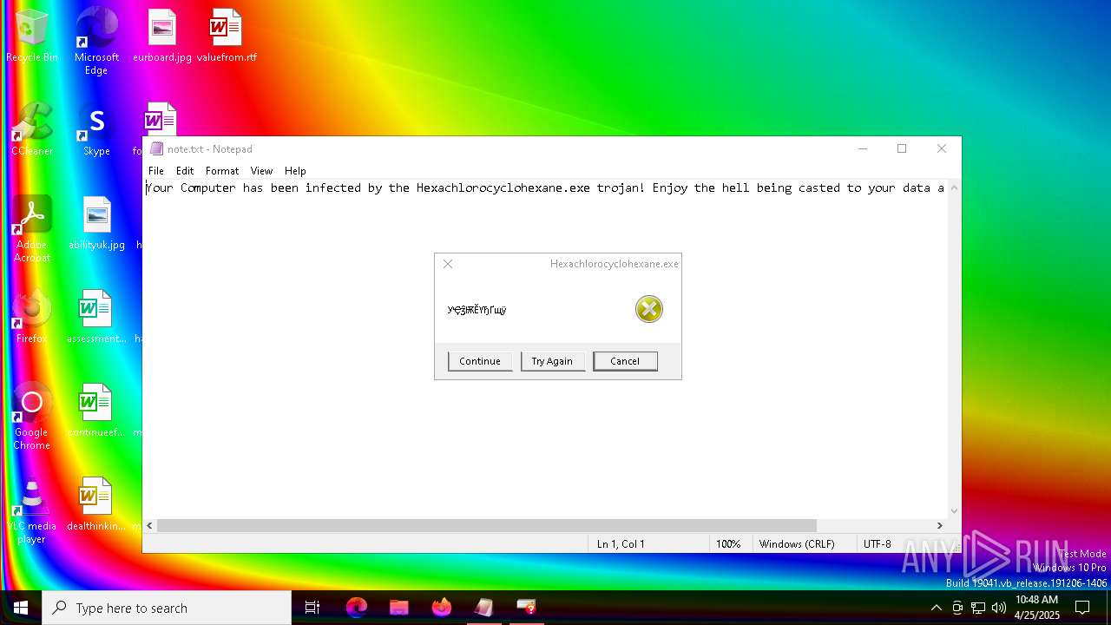
Task: Close the Hexachlorocyclohexane.exe dialog
Action: 448,264
